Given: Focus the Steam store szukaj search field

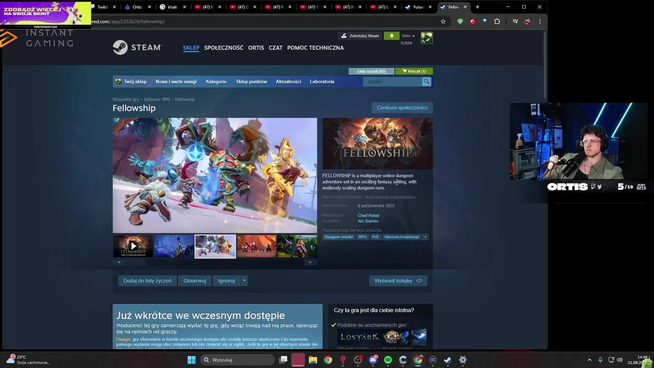Looking at the screenshot, I should coord(392,82).
